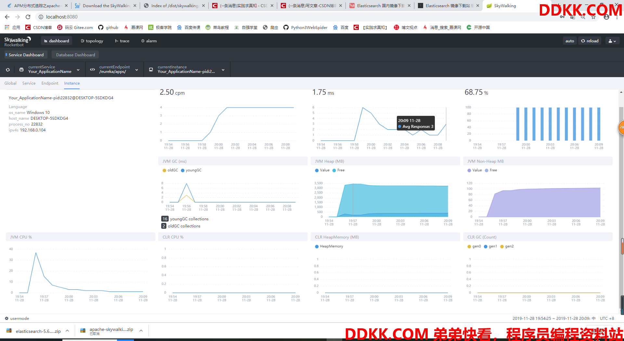Click the apache-skywalking zip download item
This screenshot has width=624, height=341.
point(107,331)
